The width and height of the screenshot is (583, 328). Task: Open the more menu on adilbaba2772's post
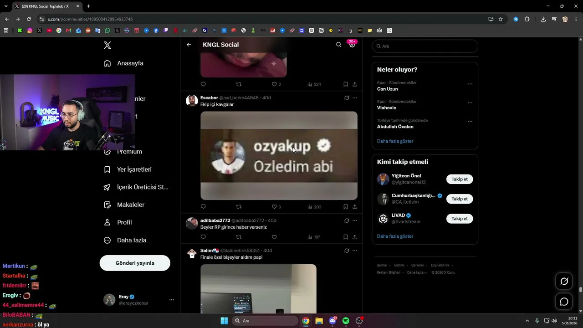point(355,220)
